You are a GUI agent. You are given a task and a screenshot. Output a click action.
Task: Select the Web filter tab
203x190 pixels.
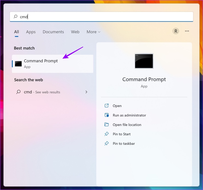[x=75, y=32]
